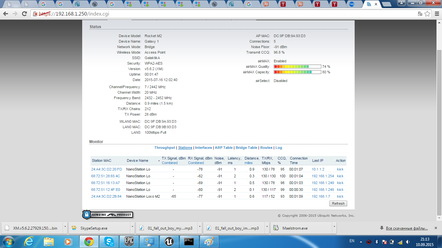This screenshot has height=248, width=442.
Task: Click the translate icon in address bar
Action: coord(420,14)
